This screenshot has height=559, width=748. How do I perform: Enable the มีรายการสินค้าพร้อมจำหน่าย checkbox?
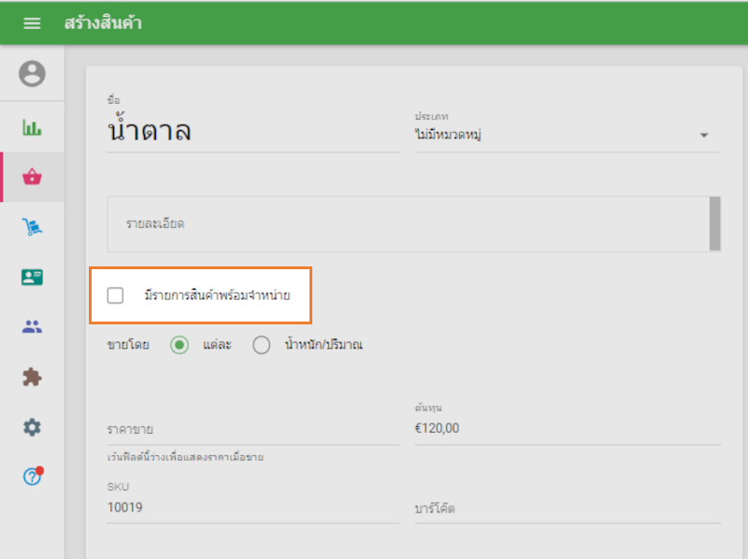coord(115,295)
